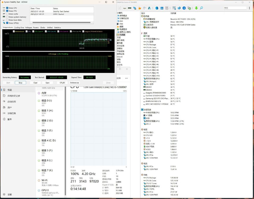The image size is (254, 199).
Task: Switch to the Cooling Fans tab
Action: pyautogui.click(x=19, y=28)
